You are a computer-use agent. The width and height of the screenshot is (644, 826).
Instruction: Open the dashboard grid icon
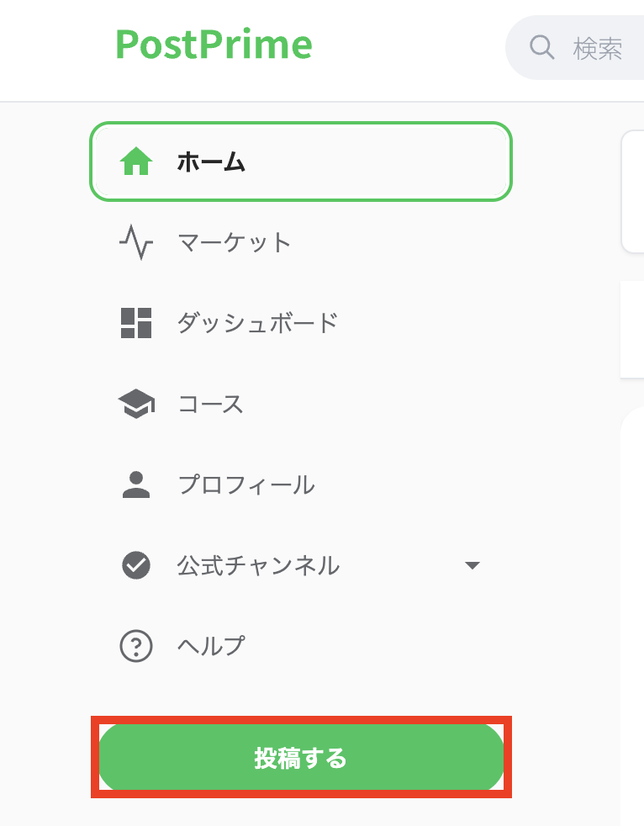point(136,322)
